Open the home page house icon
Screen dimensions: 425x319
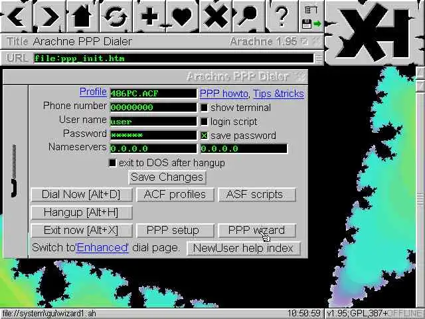coord(82,16)
